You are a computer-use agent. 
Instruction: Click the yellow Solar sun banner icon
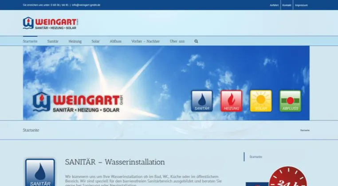coord(261,101)
